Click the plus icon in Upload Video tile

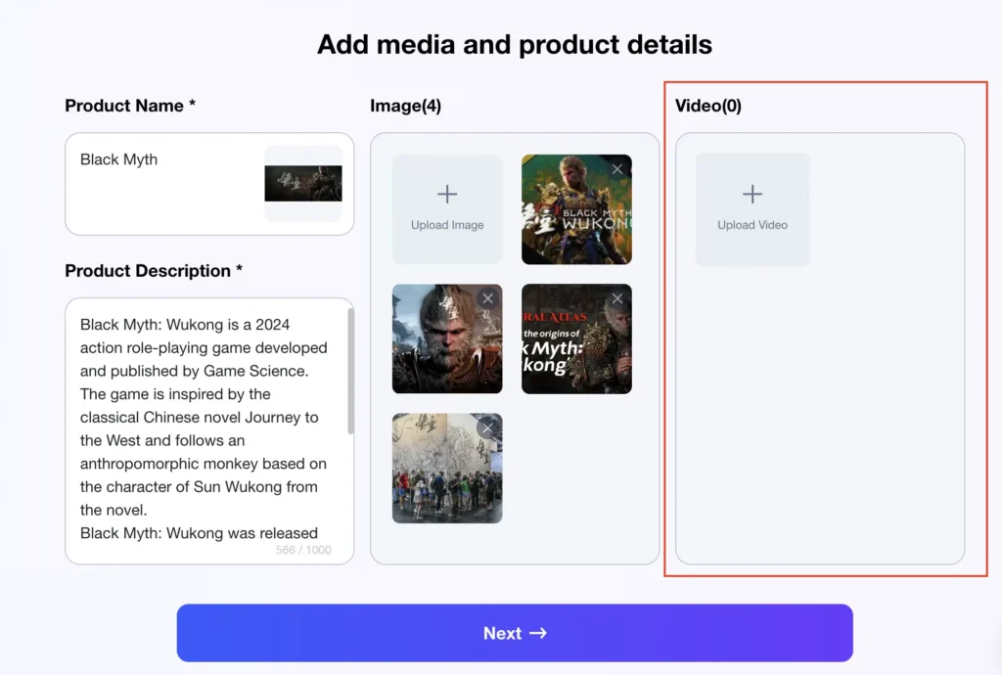[752, 194]
